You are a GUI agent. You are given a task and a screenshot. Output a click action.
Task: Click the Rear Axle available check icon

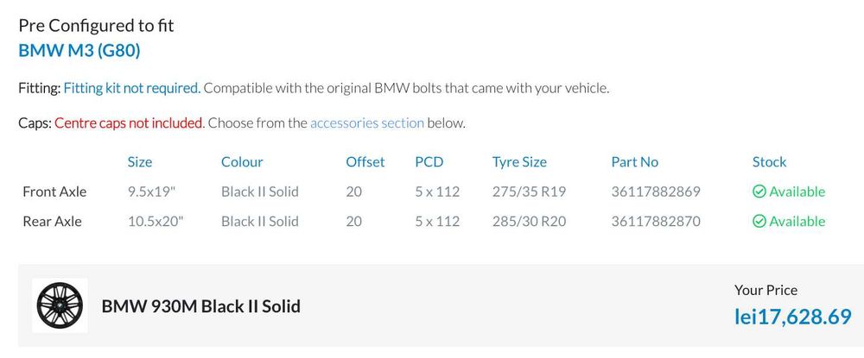pos(759,222)
